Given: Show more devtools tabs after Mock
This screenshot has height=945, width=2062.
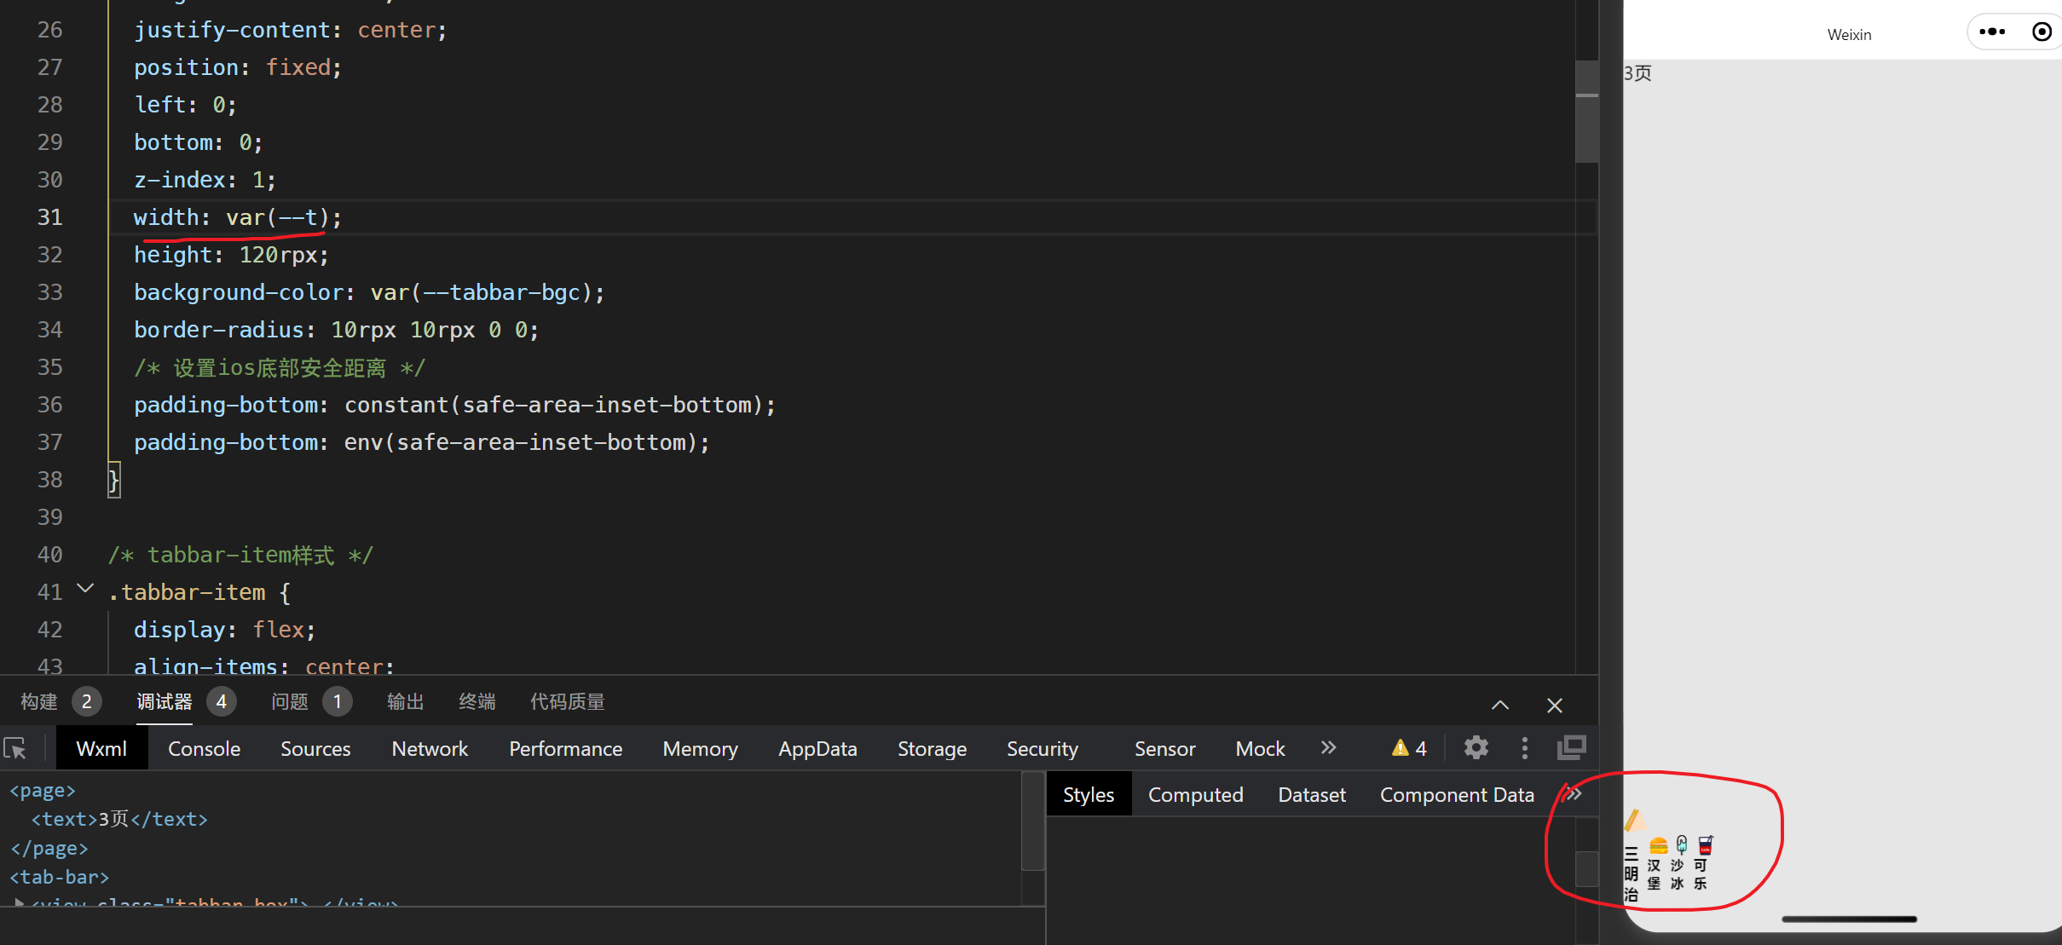Looking at the screenshot, I should pos(1328,747).
